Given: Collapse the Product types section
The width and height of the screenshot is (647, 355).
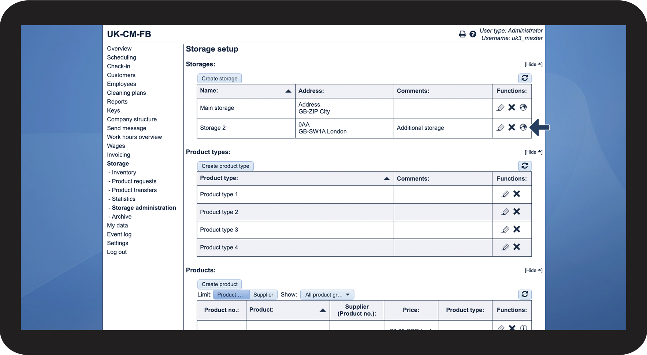Looking at the screenshot, I should click(x=533, y=152).
